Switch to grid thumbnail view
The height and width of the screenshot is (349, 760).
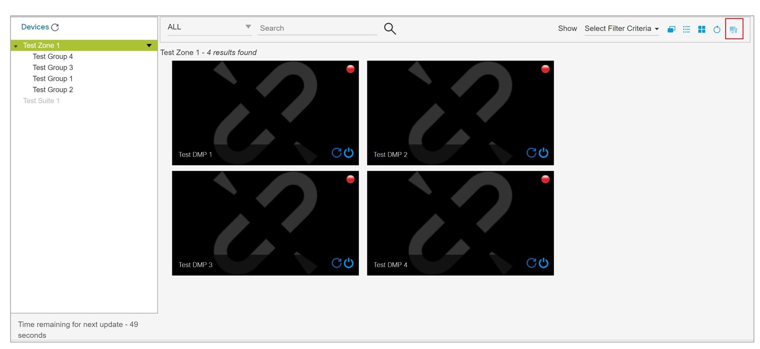coord(702,29)
